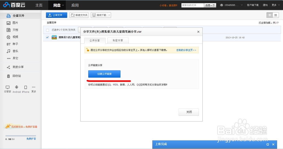Open the 网盘 top menu
The width and height of the screenshot is (283, 149).
57,5
